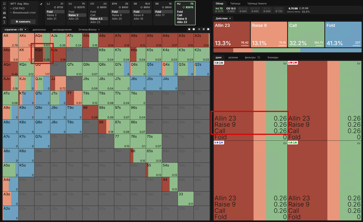Click the blue Fold action swatch
363x222 pixels.
(x=343, y=35)
